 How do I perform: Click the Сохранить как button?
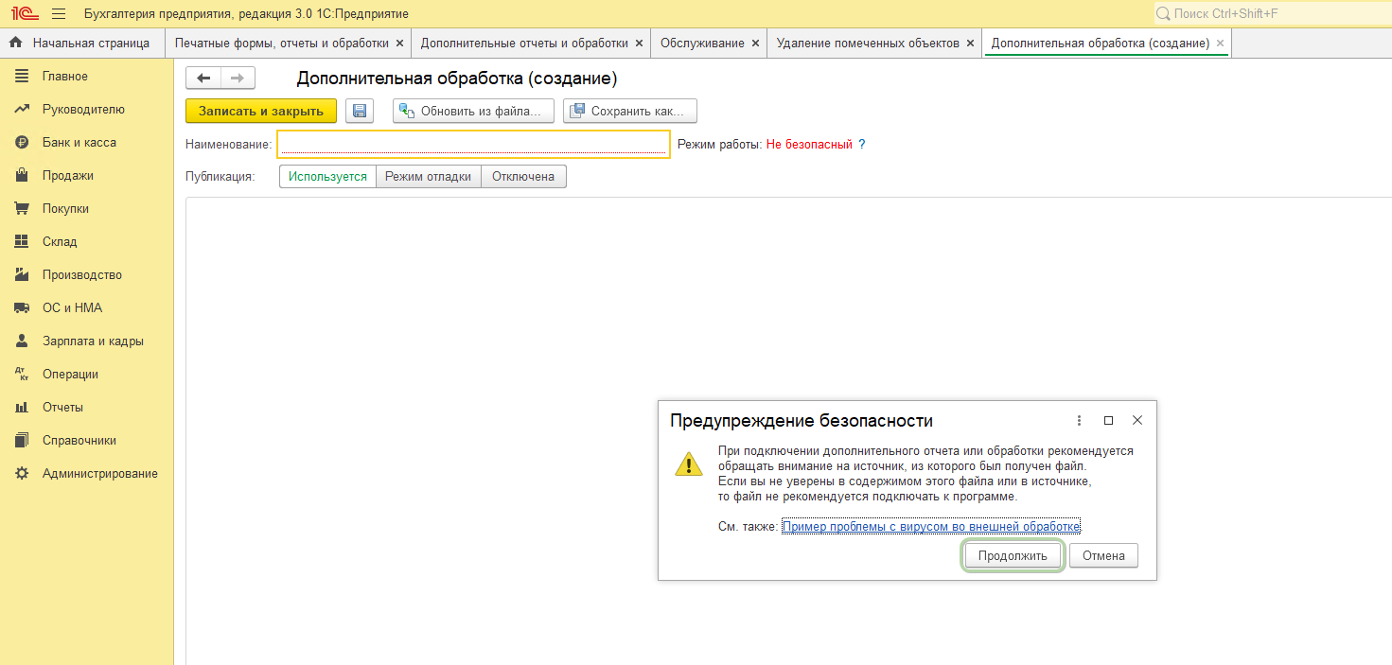(x=630, y=111)
